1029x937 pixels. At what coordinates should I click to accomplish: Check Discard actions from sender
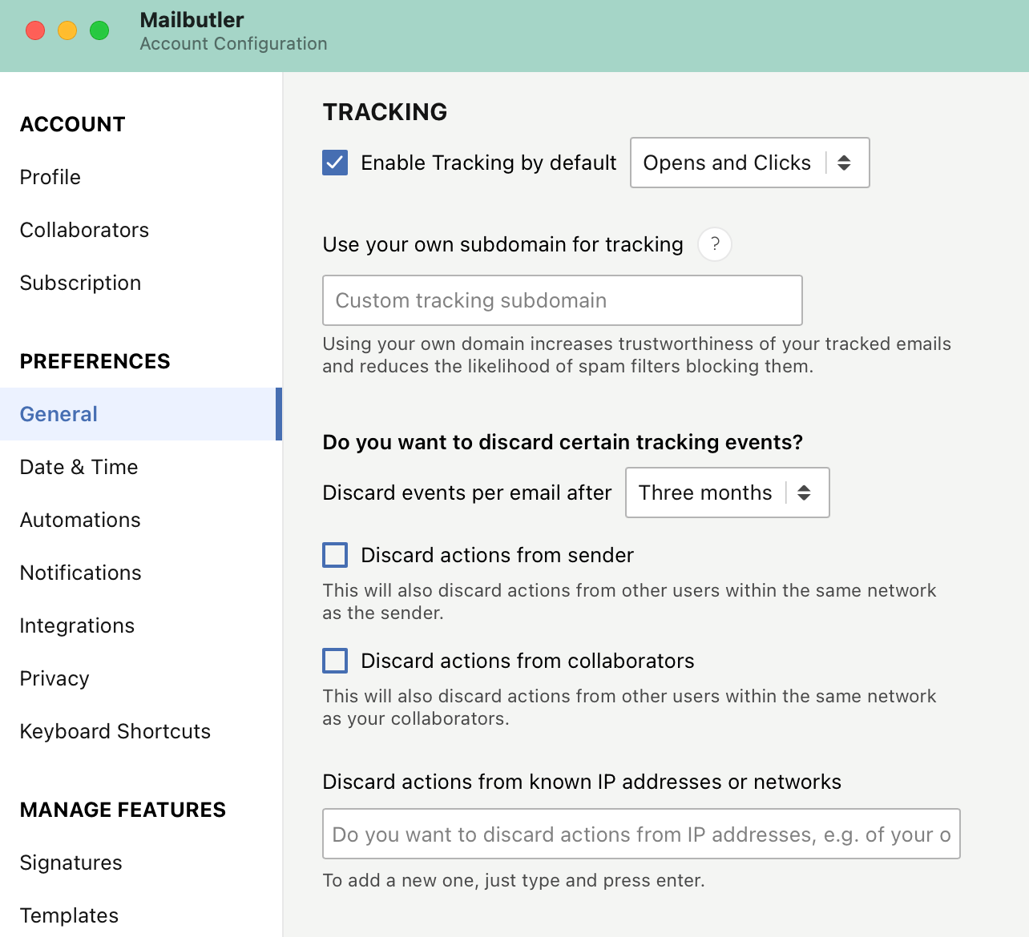pos(335,555)
